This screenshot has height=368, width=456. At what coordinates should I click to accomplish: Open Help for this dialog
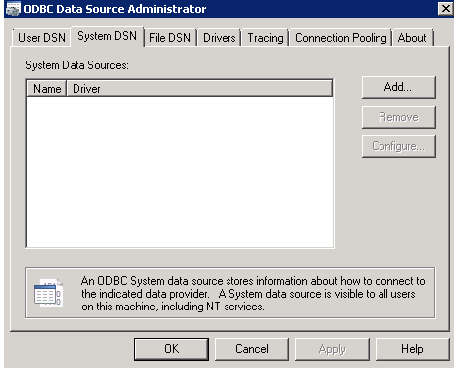click(412, 349)
